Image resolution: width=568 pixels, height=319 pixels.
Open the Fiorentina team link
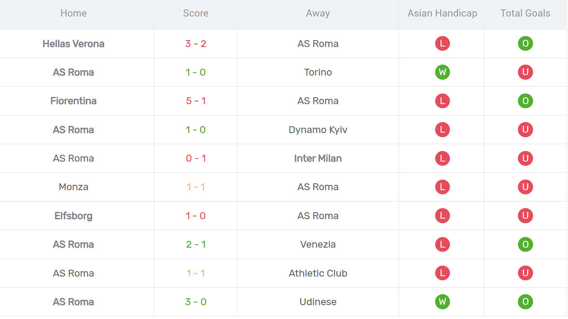click(73, 101)
